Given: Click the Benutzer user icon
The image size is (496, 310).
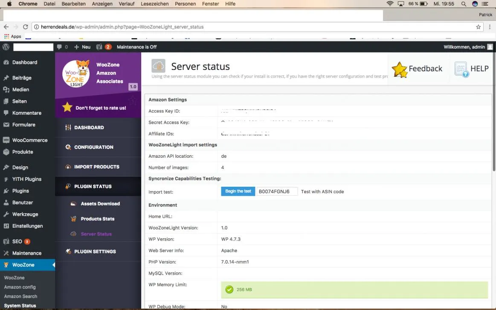Looking at the screenshot, I should (6, 203).
